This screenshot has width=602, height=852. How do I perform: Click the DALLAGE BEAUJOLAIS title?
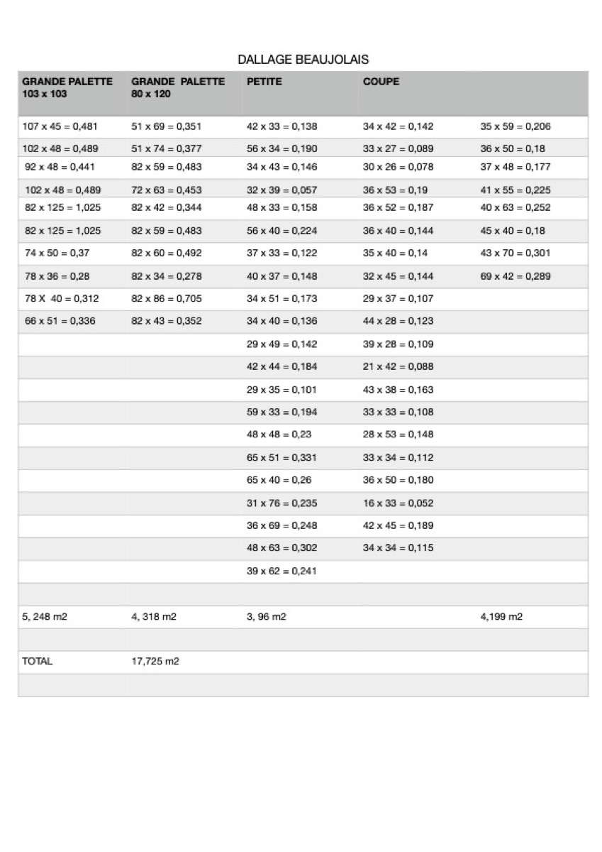303,60
